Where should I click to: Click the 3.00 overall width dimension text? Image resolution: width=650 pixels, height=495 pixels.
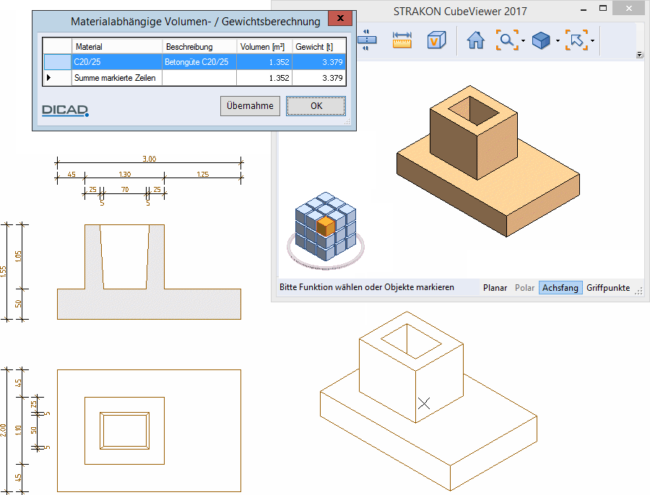(x=149, y=159)
